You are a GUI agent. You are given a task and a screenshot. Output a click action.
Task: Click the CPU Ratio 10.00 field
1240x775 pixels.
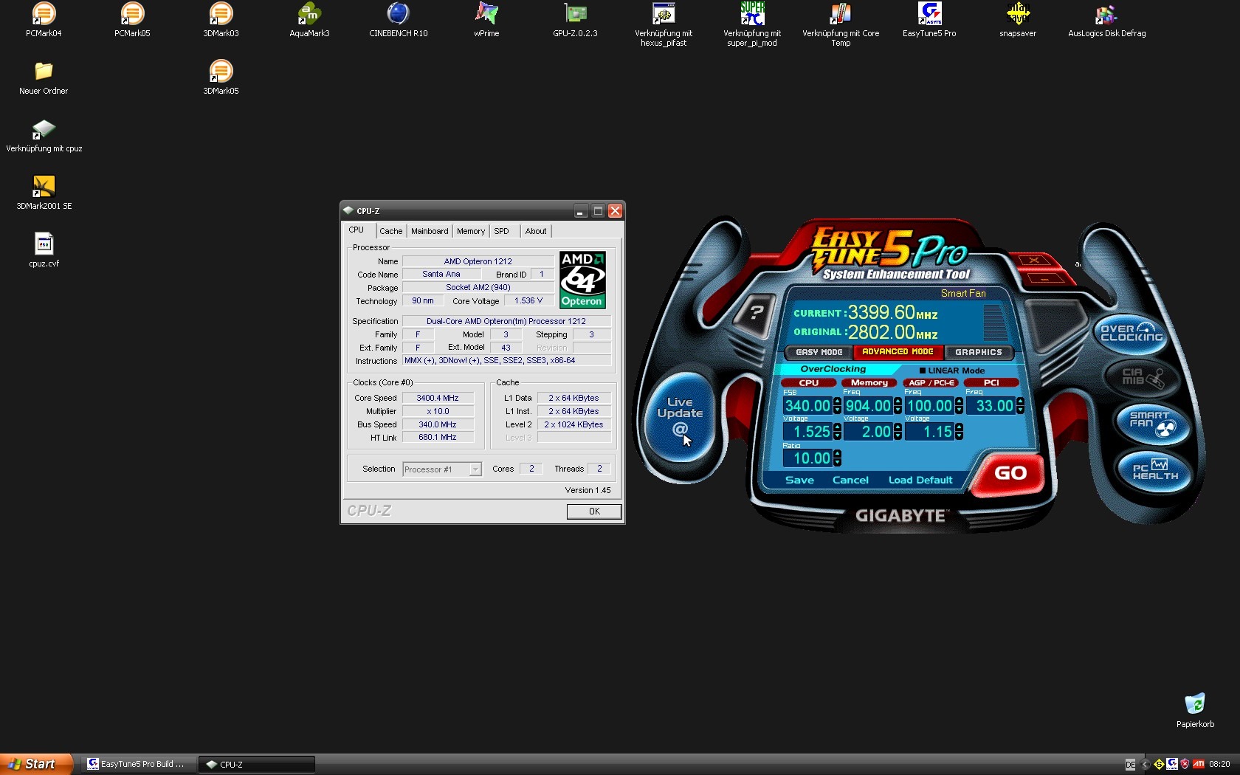point(807,458)
